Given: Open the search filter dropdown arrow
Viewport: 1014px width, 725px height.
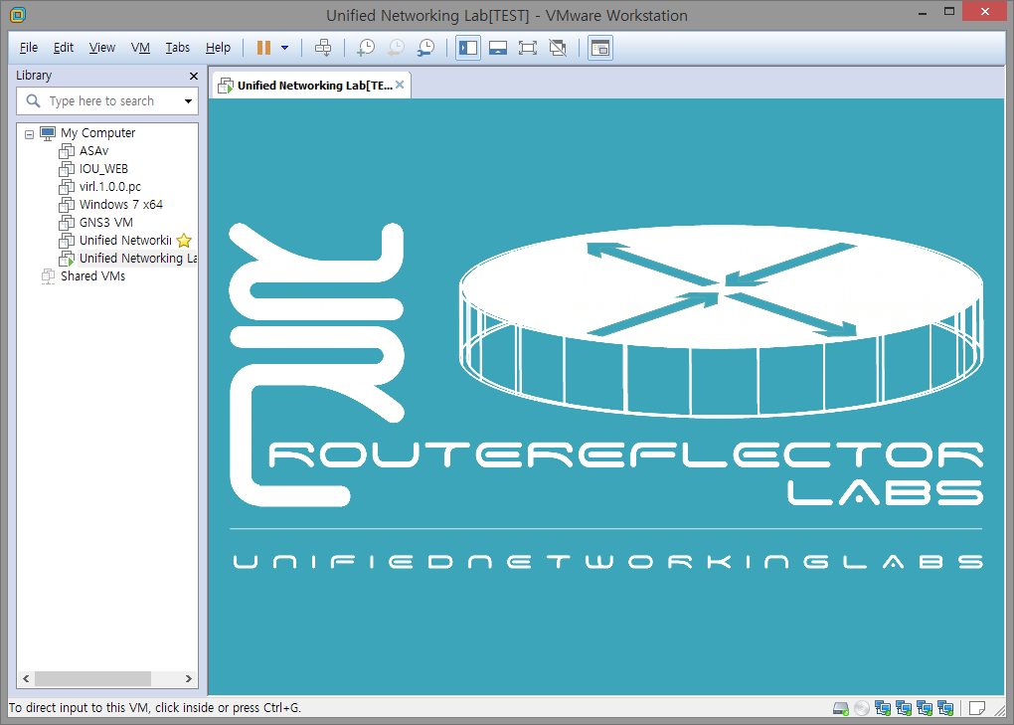Looking at the screenshot, I should [188, 100].
